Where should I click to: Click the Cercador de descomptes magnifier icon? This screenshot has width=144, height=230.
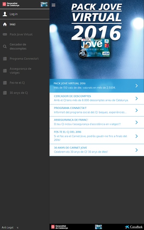click(x=5, y=46)
